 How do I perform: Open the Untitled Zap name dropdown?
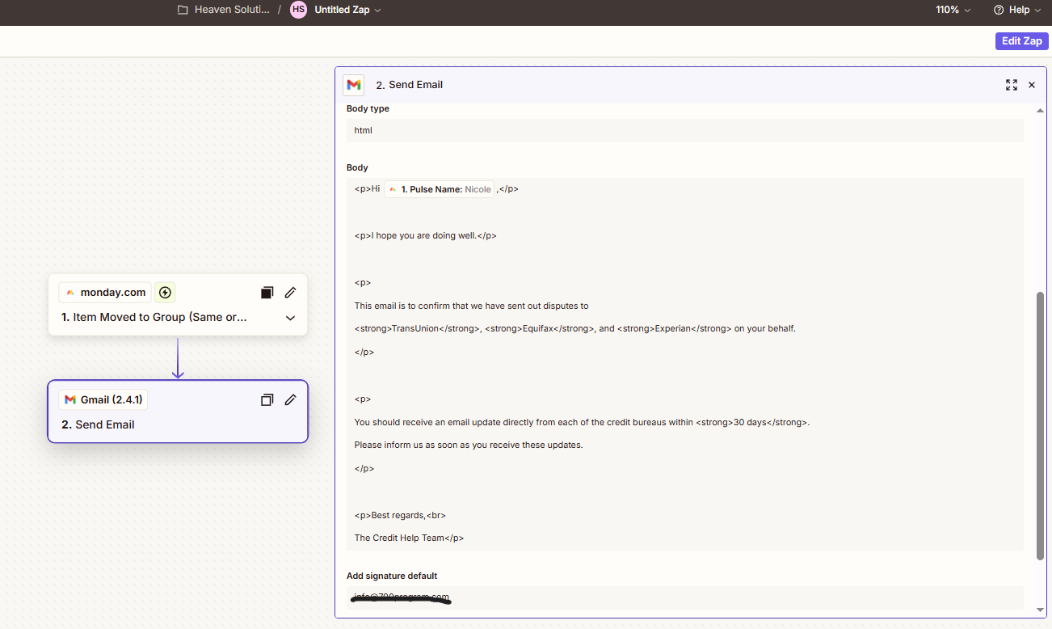(347, 10)
